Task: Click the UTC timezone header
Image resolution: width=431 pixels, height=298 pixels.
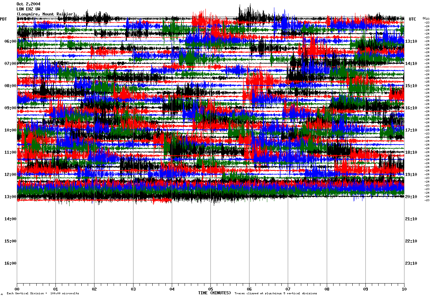Action: click(x=412, y=19)
